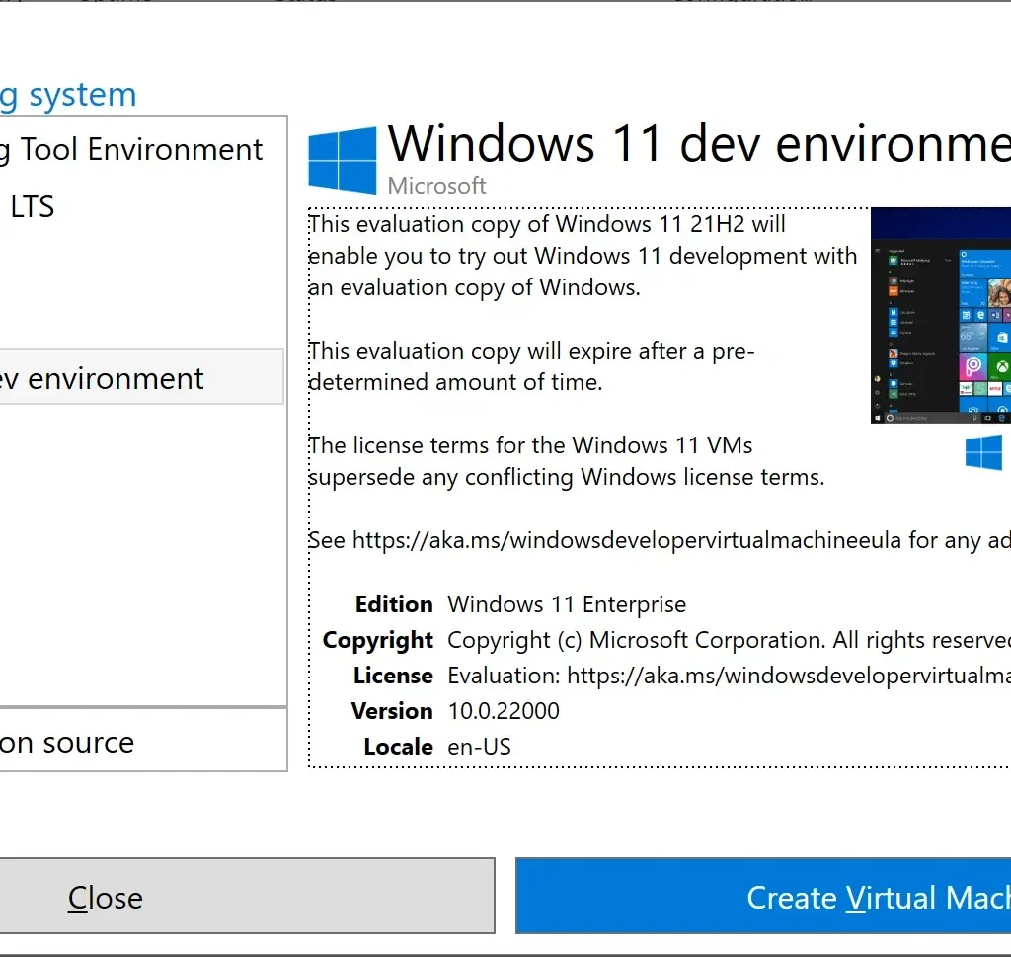The width and height of the screenshot is (1011, 957).
Task: Click the paragraph about evaluation copy expiring
Action: coord(531,366)
